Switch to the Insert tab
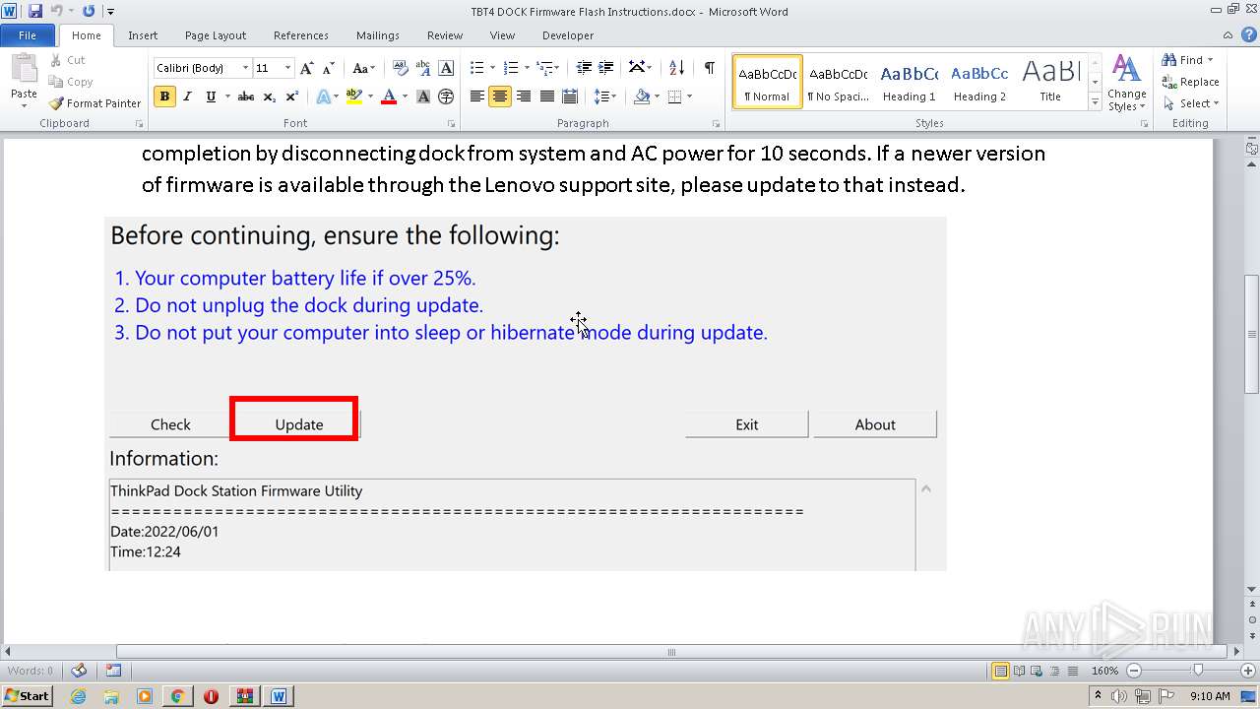Screen dimensions: 1260x709 pyautogui.click(x=143, y=35)
